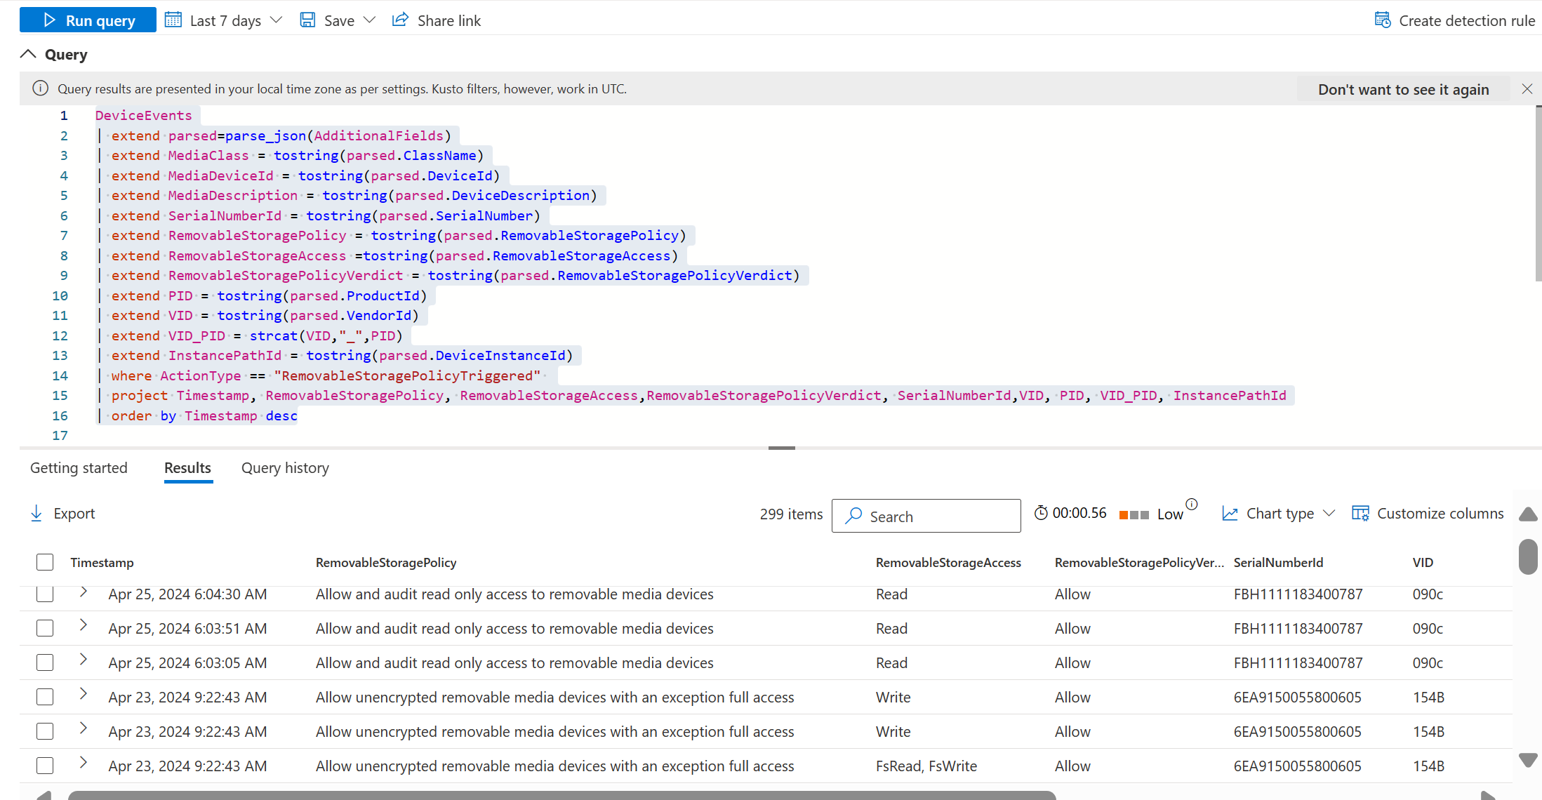Expand the Apr 23 result row

click(x=83, y=696)
